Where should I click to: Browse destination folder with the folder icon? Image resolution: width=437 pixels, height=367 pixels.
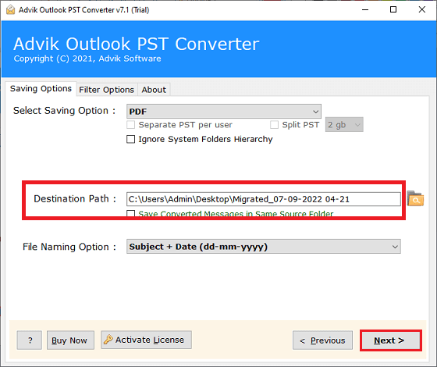click(415, 198)
